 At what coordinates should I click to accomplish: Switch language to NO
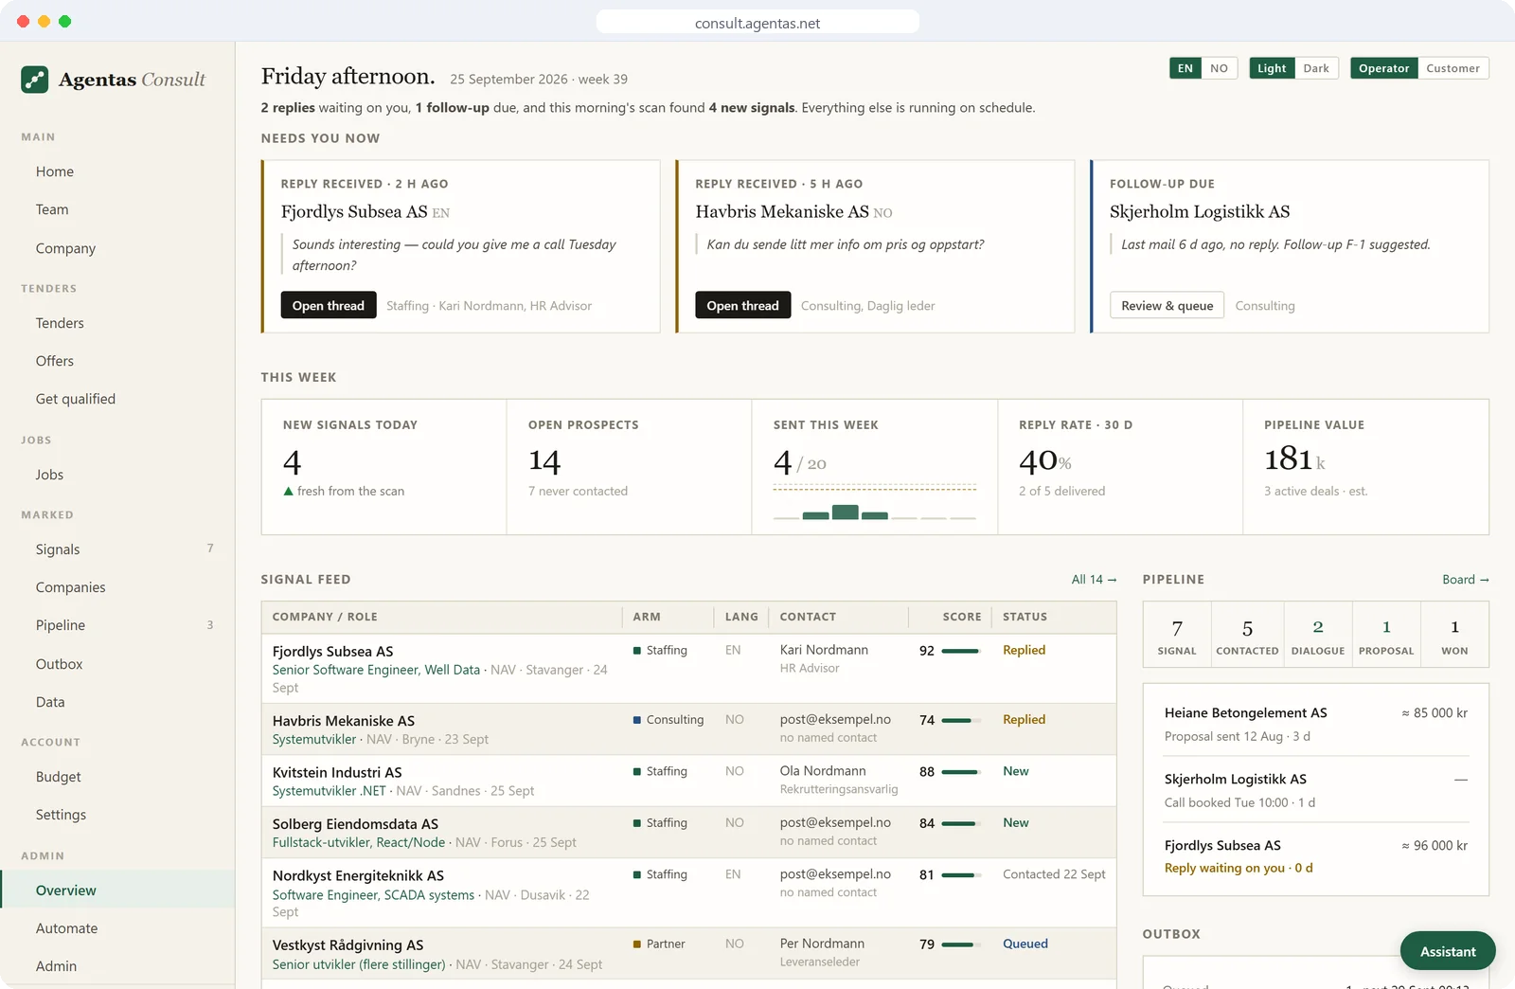1220,68
